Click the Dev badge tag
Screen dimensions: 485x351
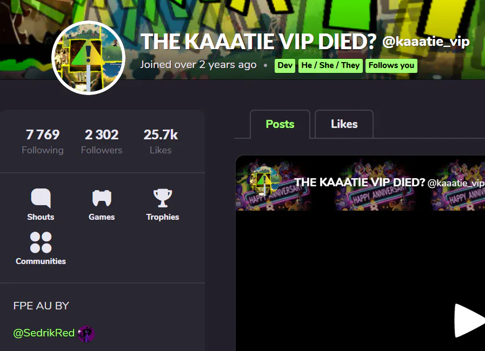point(285,66)
